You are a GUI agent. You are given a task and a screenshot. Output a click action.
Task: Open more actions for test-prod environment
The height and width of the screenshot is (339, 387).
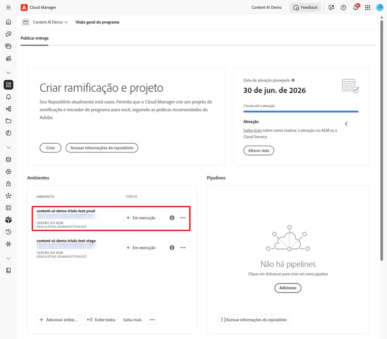coord(183,218)
